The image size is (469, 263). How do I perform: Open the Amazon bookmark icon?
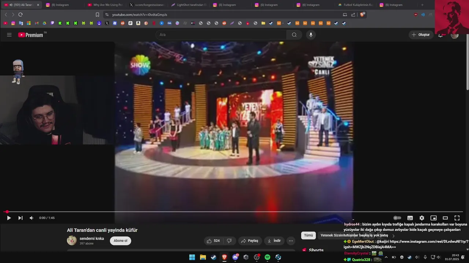click(x=138, y=23)
